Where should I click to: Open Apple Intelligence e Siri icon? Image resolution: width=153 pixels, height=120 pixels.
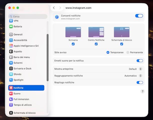pos(11,46)
